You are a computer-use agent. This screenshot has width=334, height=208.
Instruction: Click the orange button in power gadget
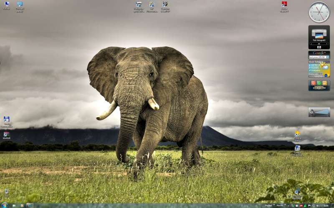[324, 83]
